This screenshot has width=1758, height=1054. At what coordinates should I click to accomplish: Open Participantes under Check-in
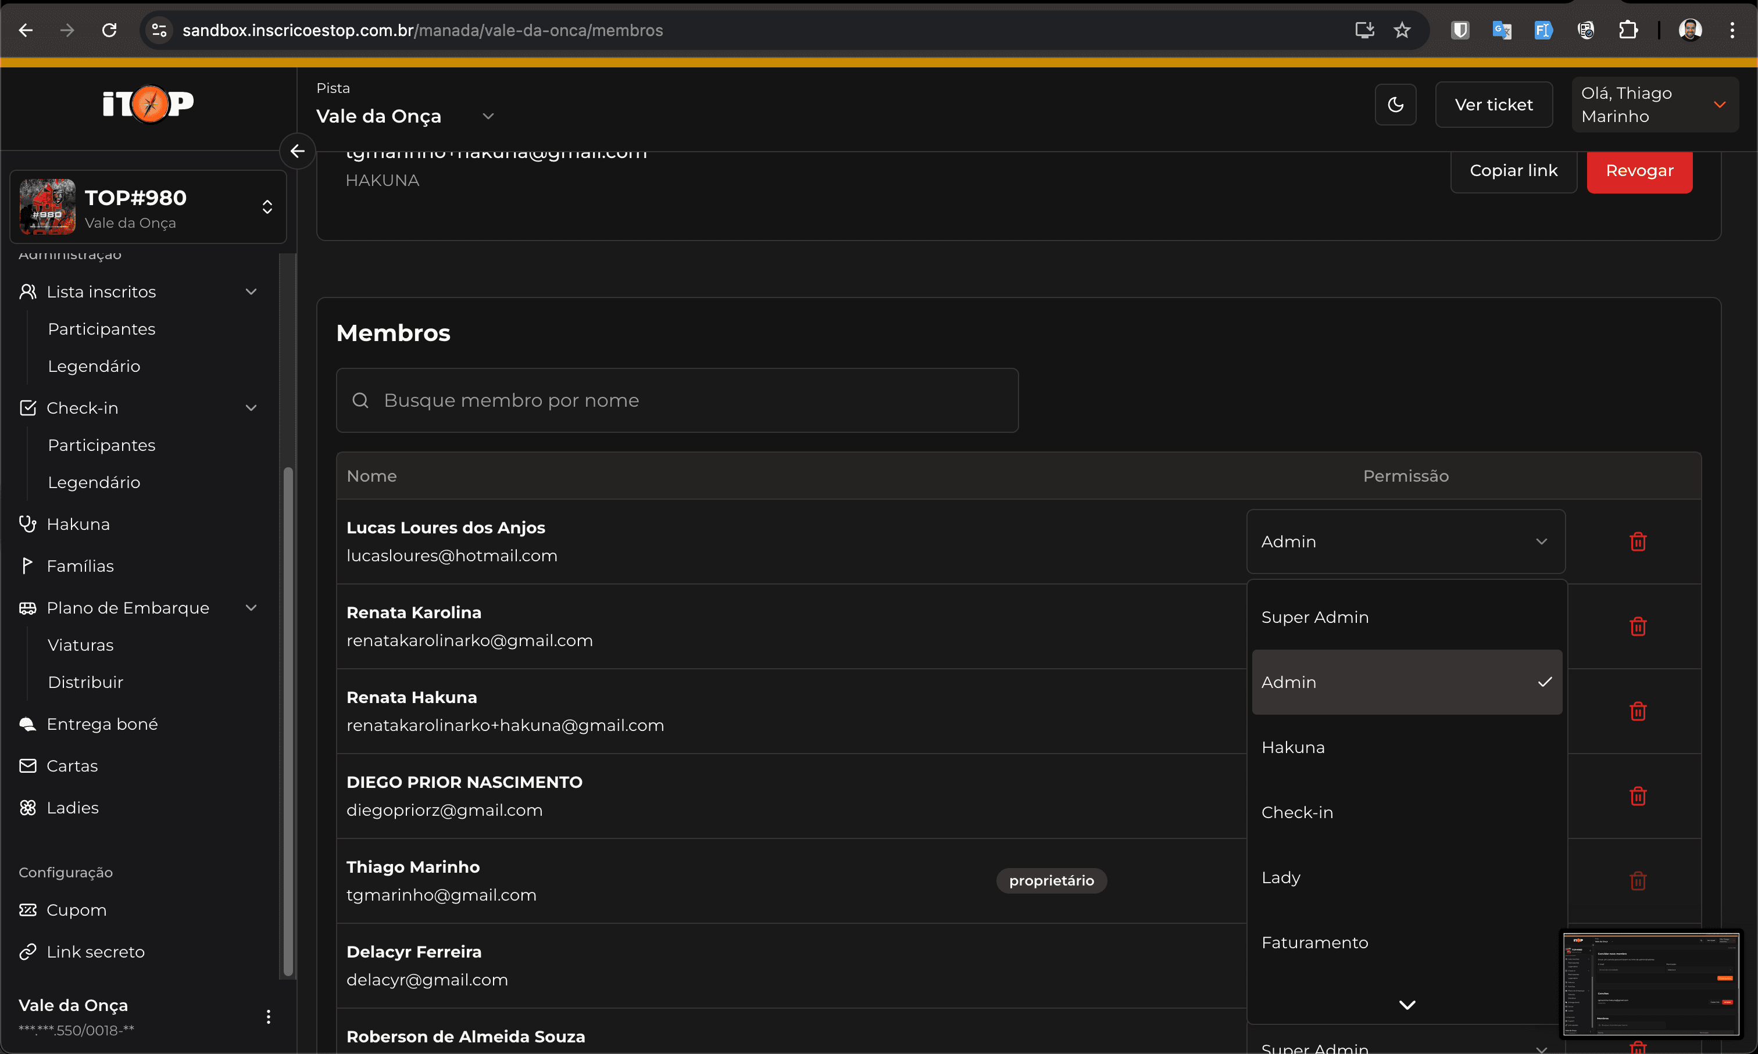(102, 444)
